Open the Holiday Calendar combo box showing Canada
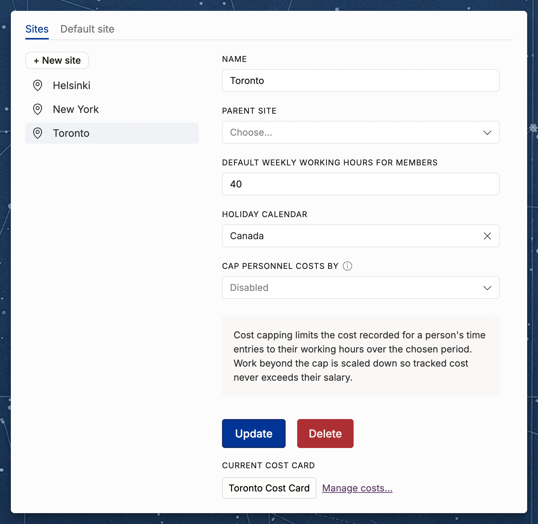The width and height of the screenshot is (538, 524). tap(361, 236)
